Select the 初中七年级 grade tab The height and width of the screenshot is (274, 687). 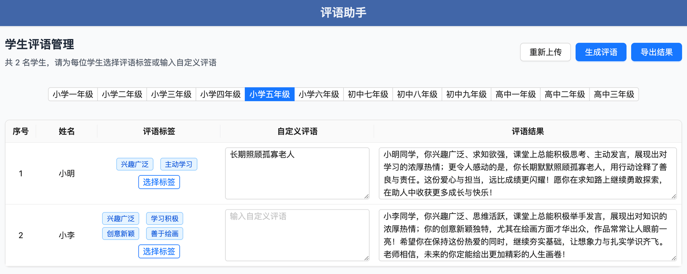[368, 94]
